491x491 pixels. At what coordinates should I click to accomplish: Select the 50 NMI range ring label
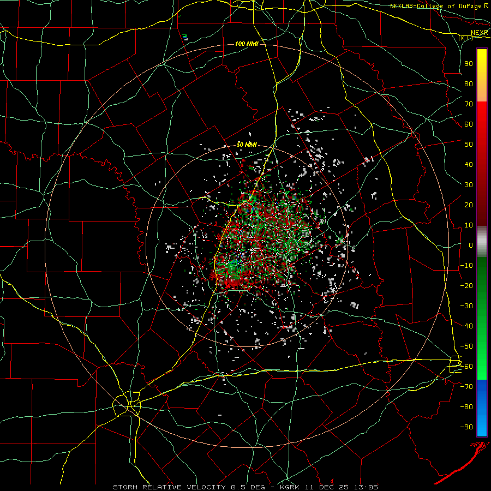247,145
